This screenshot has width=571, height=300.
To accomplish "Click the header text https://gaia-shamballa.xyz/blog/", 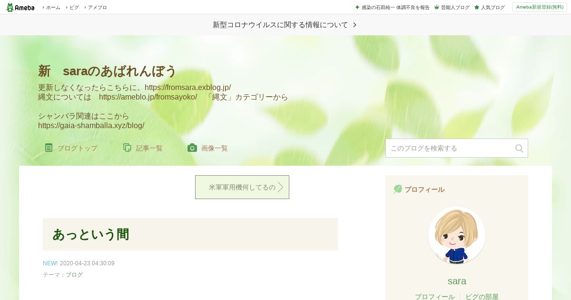I will 91,126.
